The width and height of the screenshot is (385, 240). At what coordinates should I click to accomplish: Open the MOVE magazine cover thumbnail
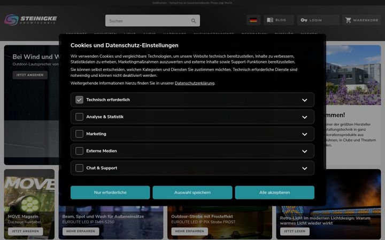point(29,194)
